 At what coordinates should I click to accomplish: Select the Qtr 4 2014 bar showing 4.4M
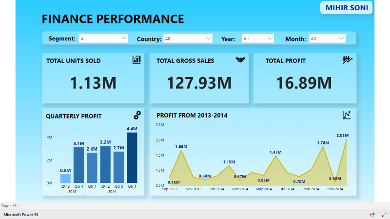[132, 158]
